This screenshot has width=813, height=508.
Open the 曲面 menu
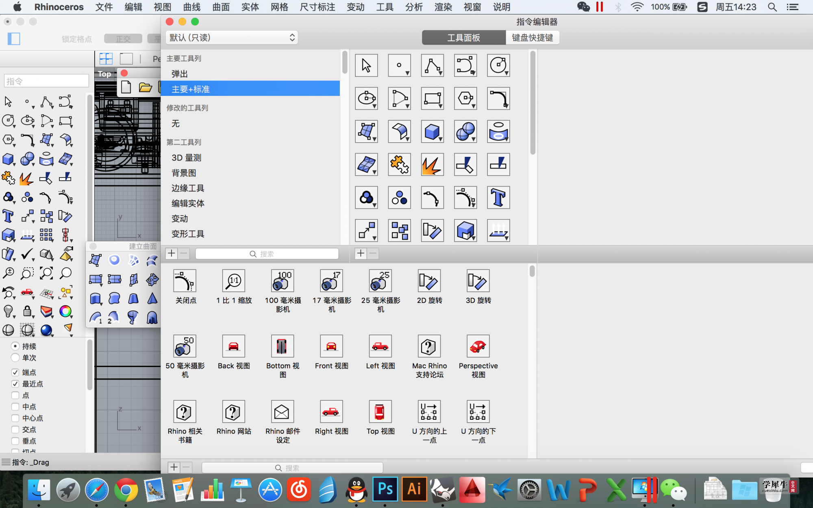[x=221, y=7]
